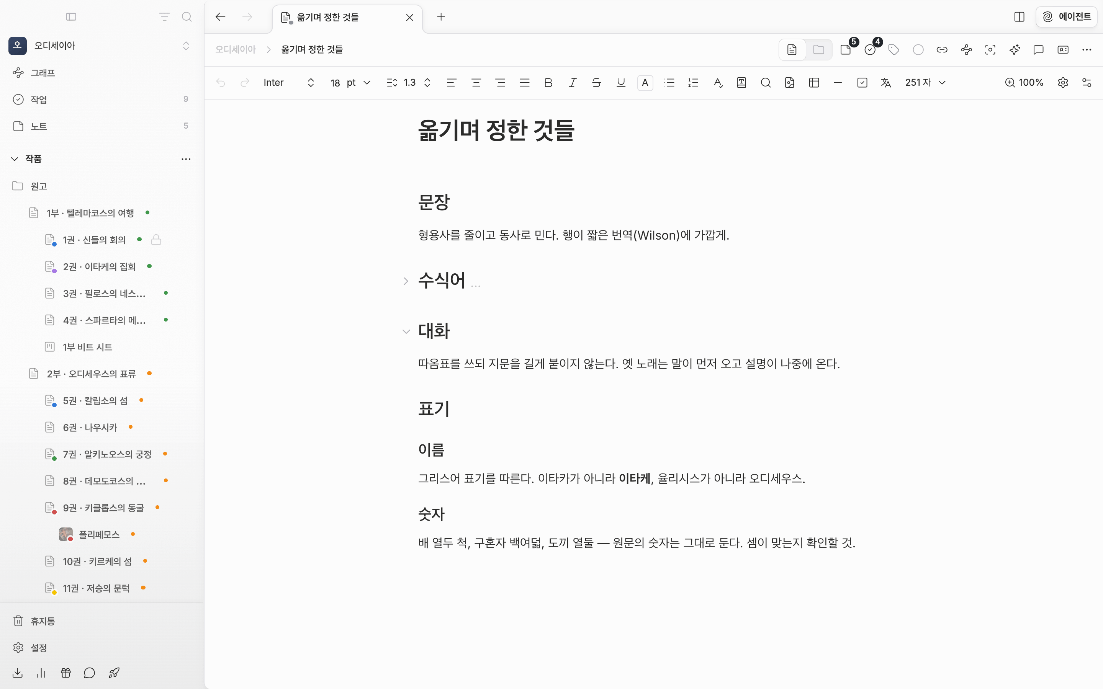This screenshot has height=689, width=1103.
Task: Toggle italic formatting
Action: point(573,82)
